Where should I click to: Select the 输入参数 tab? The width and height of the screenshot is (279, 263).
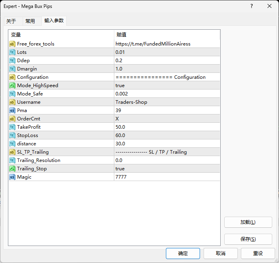pyautogui.click(x=54, y=21)
